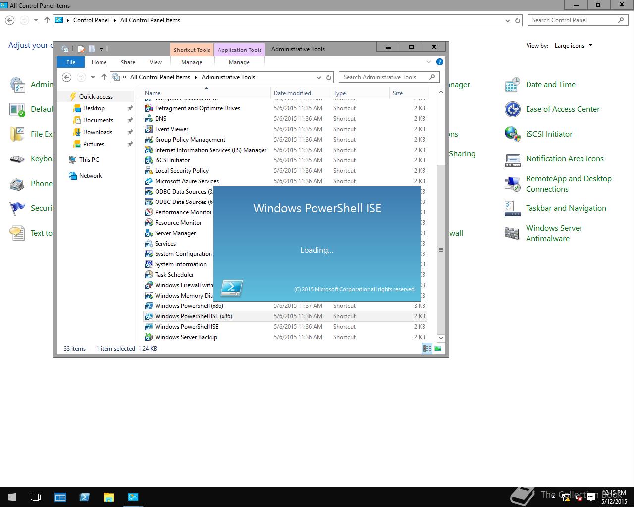Select Windows Server Backup icon

[149, 337]
